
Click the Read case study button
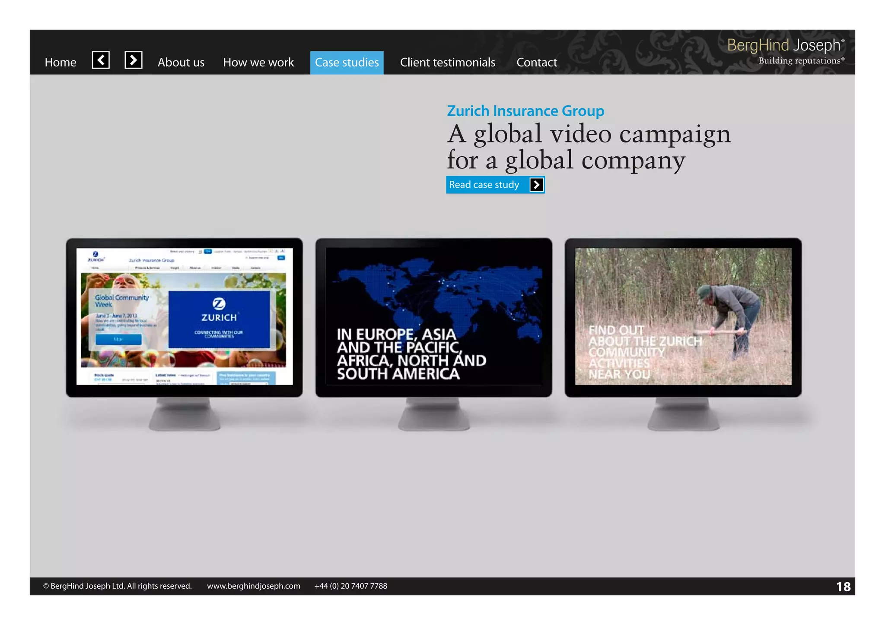[495, 185]
